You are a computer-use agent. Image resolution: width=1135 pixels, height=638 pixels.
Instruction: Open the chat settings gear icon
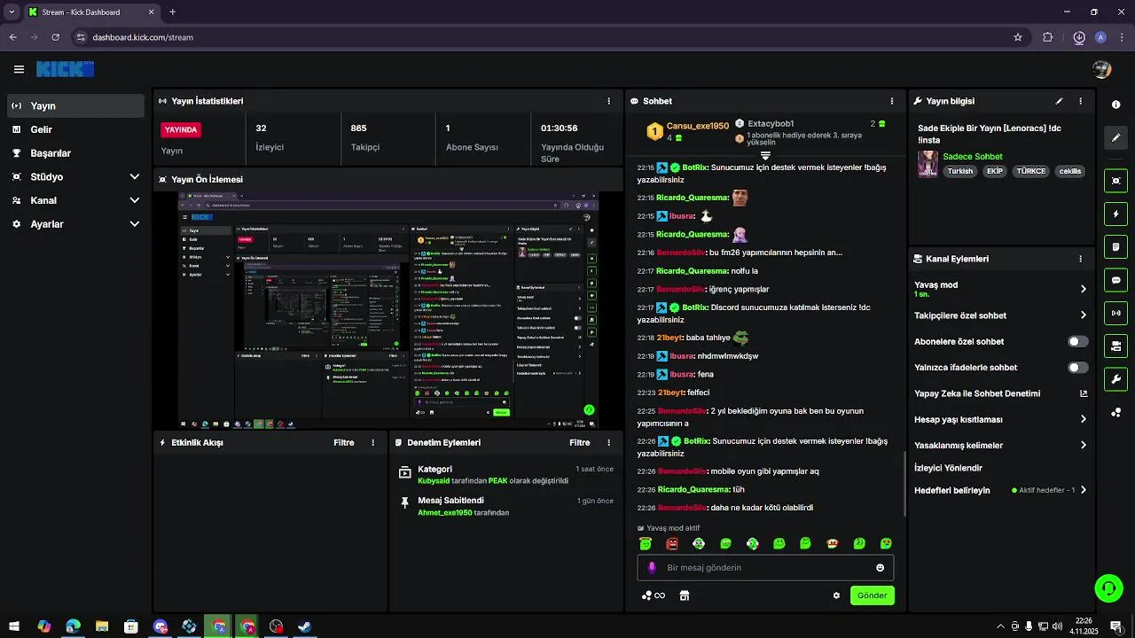click(x=836, y=595)
